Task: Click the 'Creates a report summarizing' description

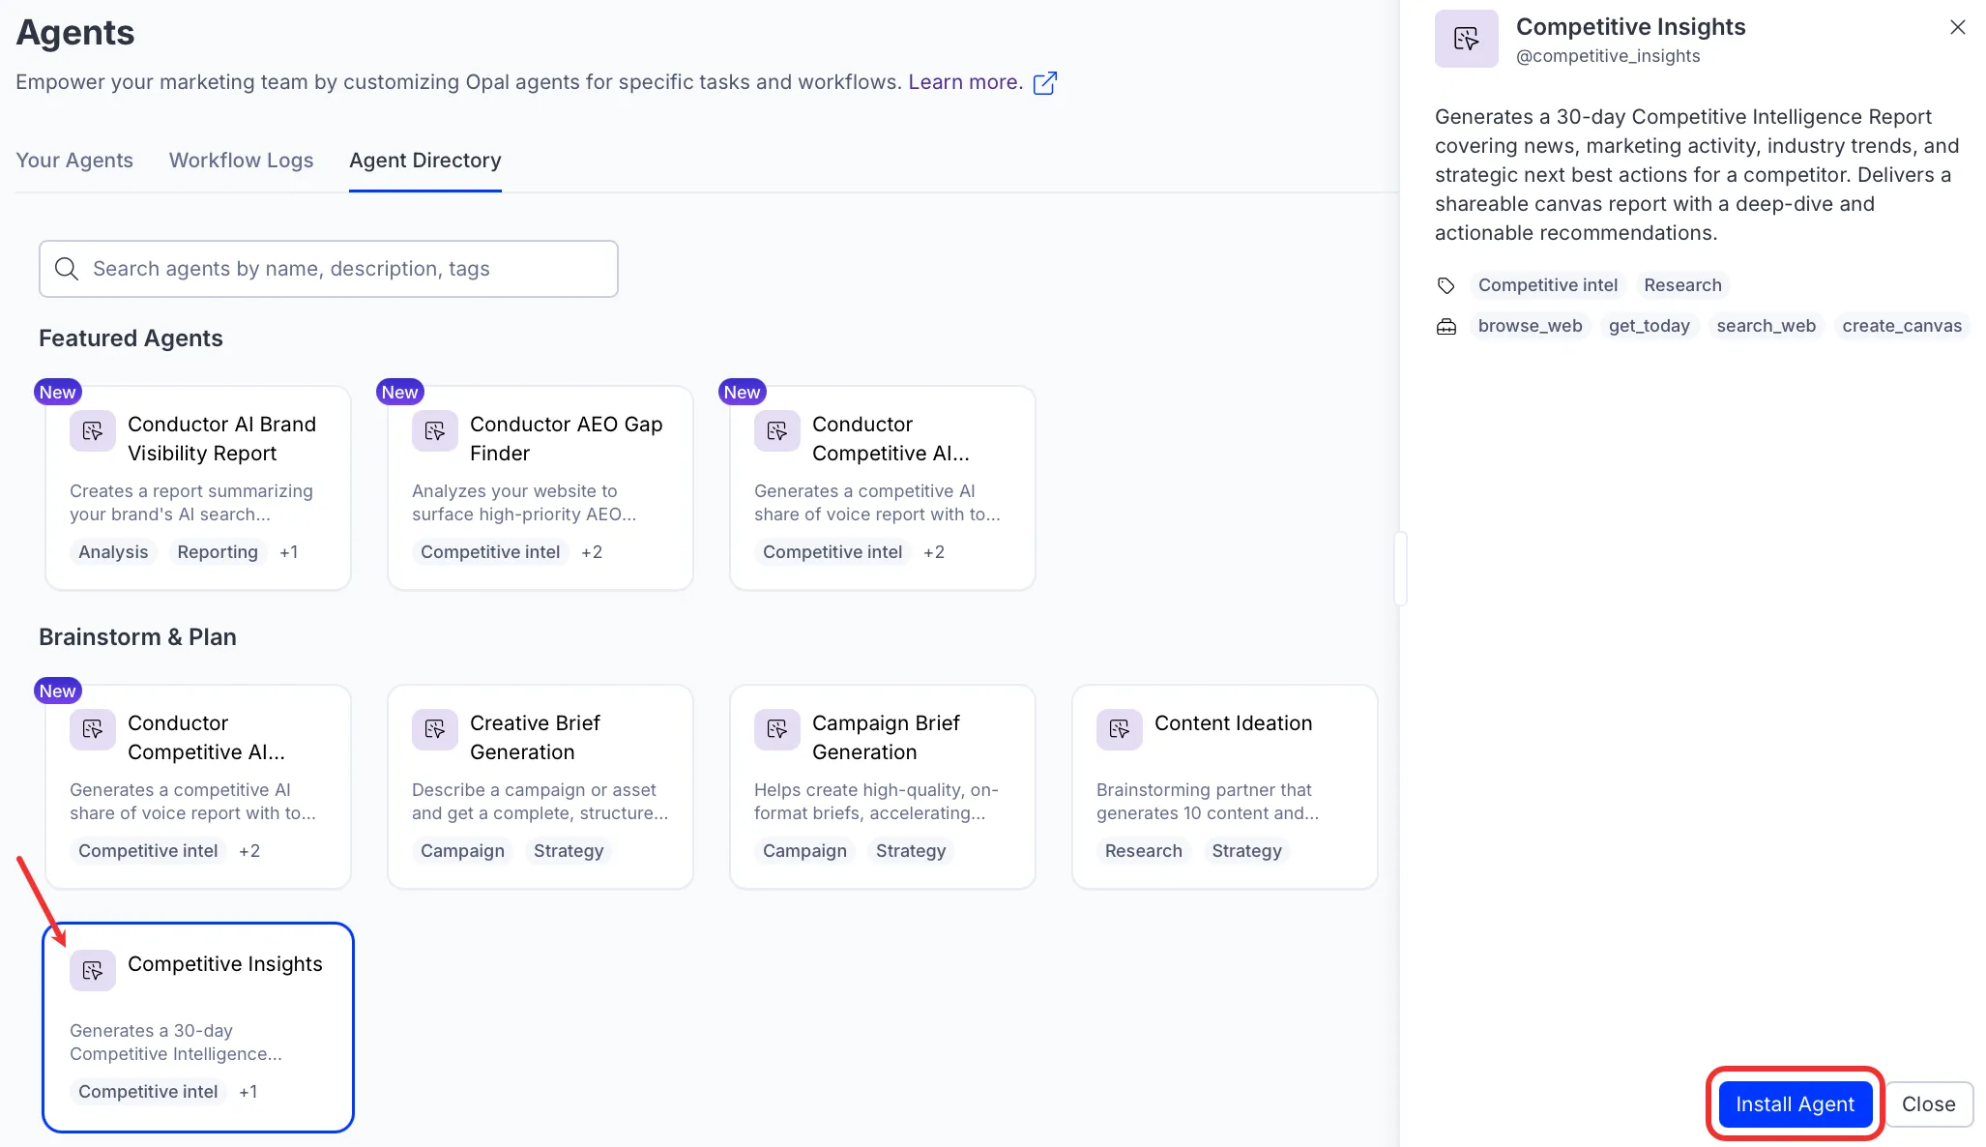Action: 191,503
